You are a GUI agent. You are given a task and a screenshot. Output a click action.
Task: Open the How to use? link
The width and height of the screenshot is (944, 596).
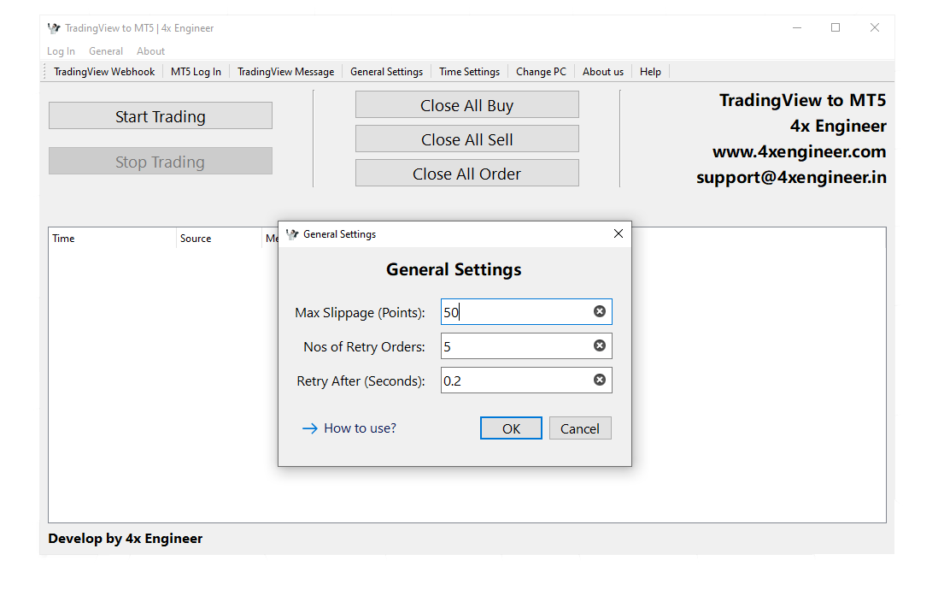point(360,428)
